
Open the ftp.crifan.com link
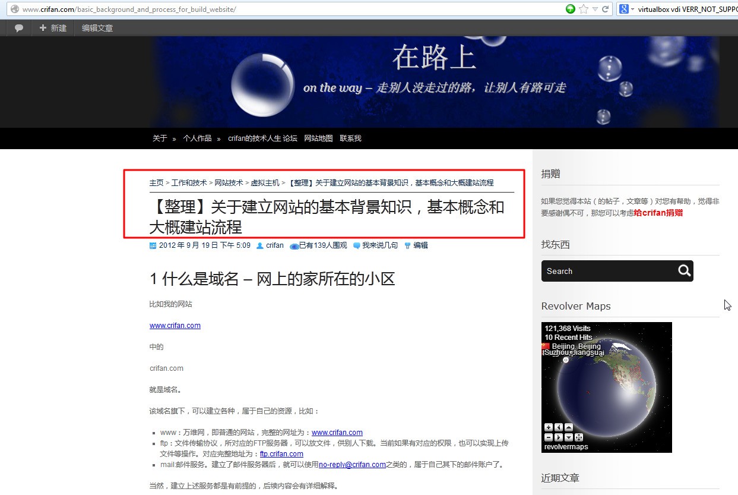pos(281,453)
